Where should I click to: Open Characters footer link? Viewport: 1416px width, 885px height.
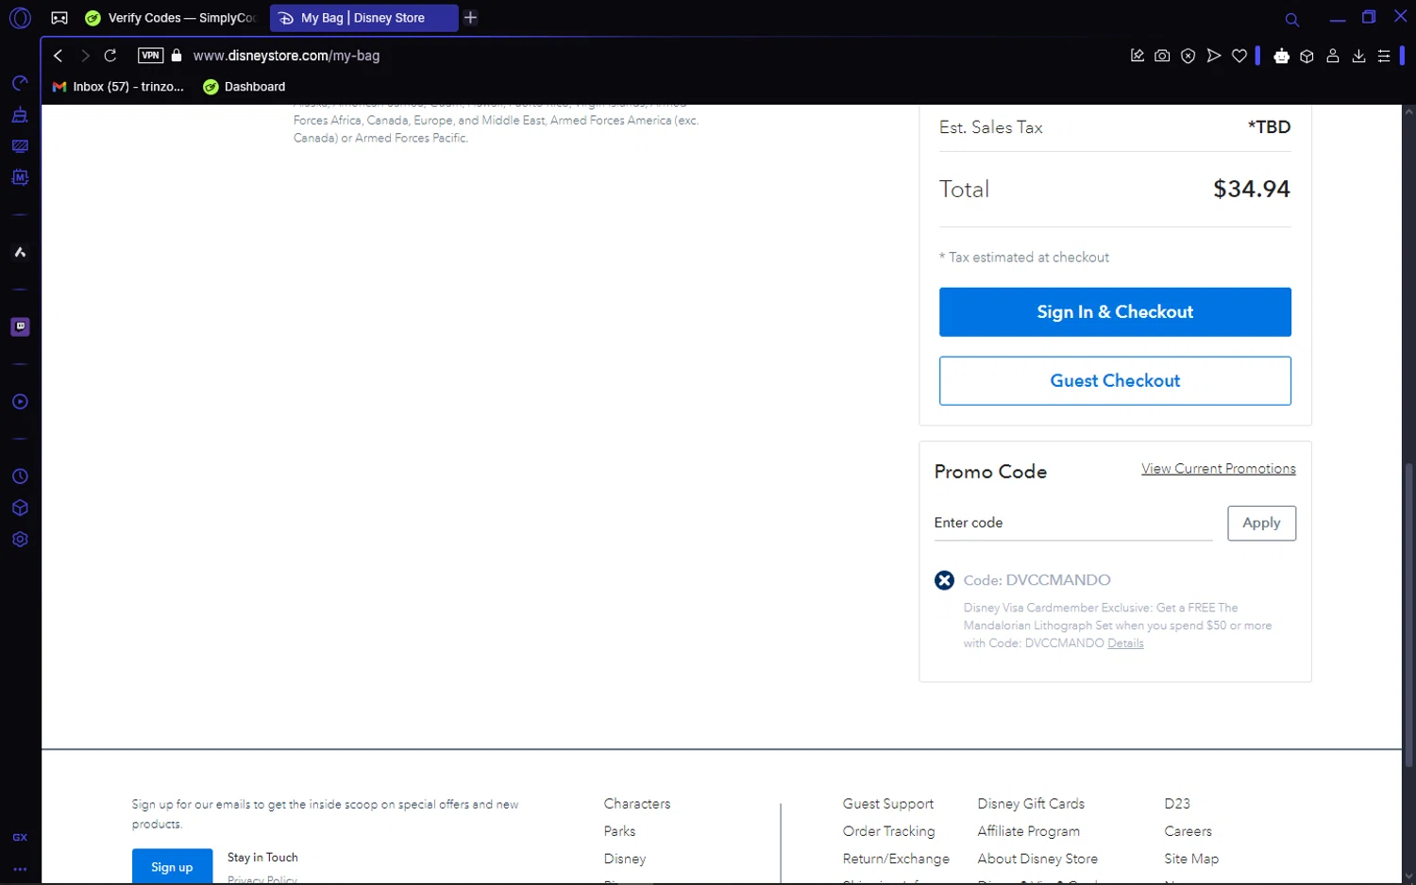point(637,804)
